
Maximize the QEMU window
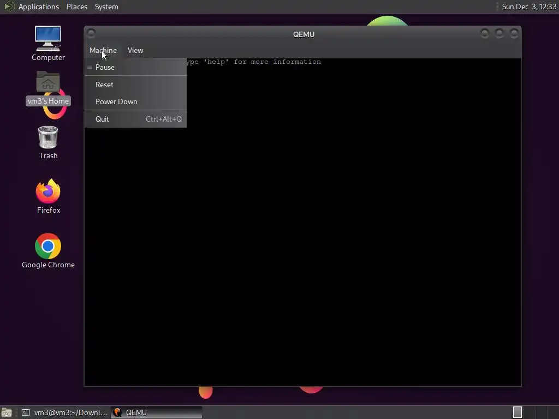click(499, 33)
